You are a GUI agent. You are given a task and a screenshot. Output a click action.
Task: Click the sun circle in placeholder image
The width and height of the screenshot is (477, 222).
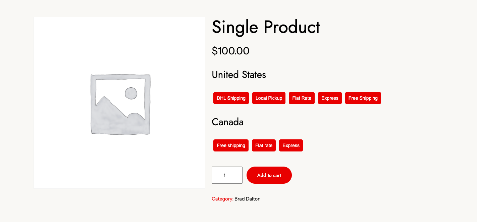point(131,93)
